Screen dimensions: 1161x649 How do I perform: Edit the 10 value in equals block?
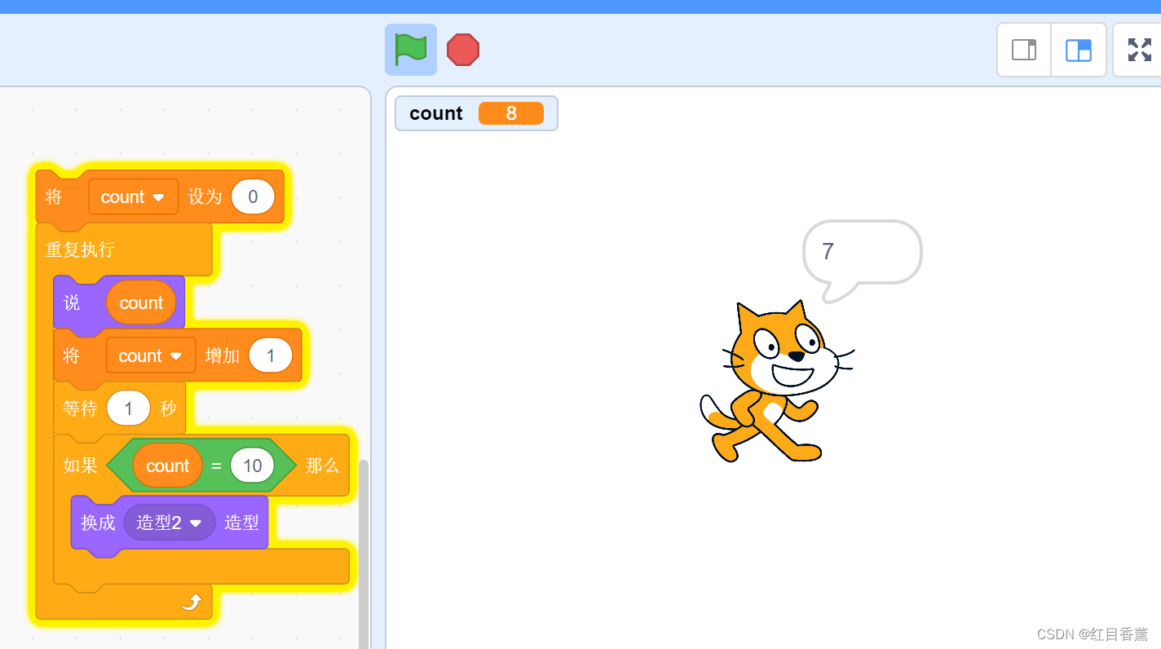[x=252, y=466]
